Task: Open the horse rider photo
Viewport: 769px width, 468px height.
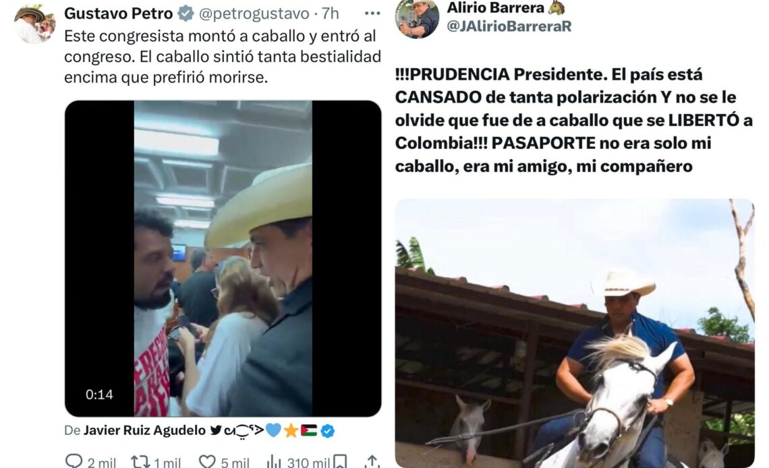Action: 574,333
